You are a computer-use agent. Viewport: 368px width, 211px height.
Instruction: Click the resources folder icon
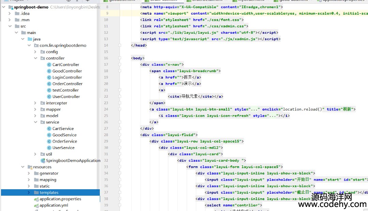point(30,167)
